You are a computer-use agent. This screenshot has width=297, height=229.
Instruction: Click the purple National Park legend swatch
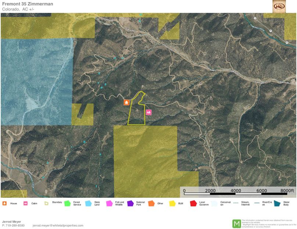click(x=130, y=203)
